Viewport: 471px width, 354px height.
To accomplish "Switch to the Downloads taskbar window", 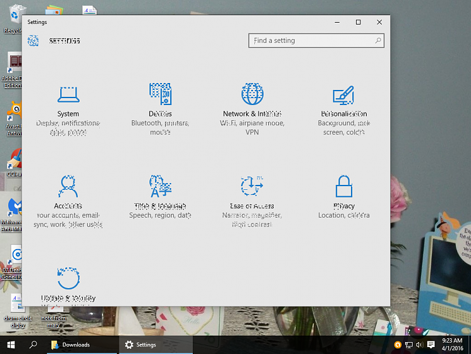I will [x=70, y=345].
